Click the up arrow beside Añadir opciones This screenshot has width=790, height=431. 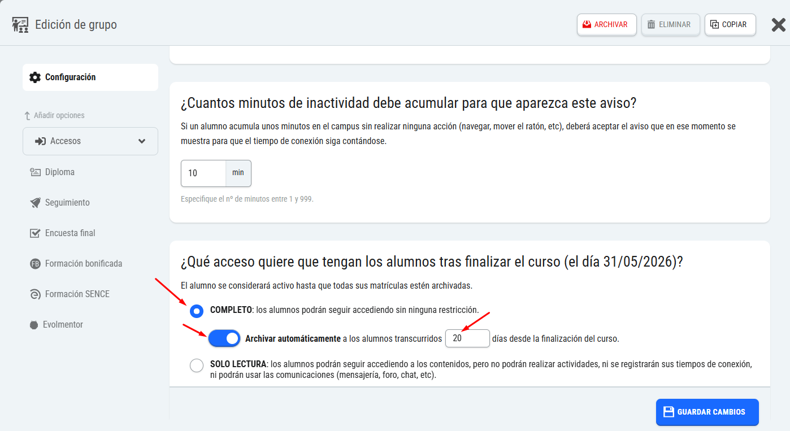pos(27,116)
